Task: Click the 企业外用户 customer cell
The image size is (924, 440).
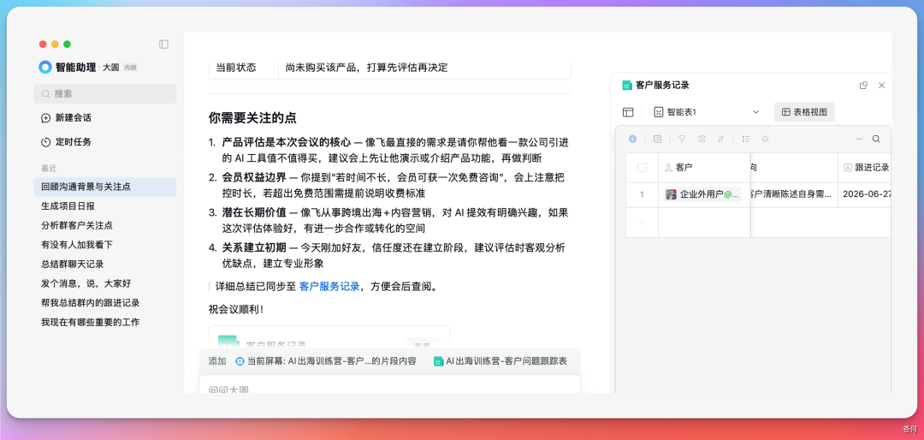Action: tap(704, 194)
